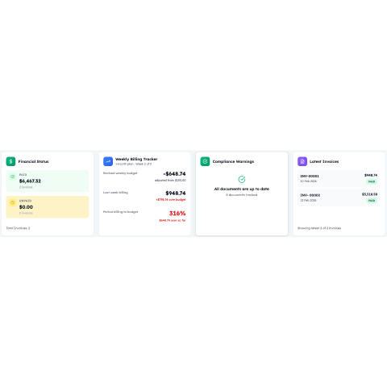Screen dimensions: 387x387
Task: Click the plan week subtitle under Billing Tracker
Action: [x=134, y=164]
